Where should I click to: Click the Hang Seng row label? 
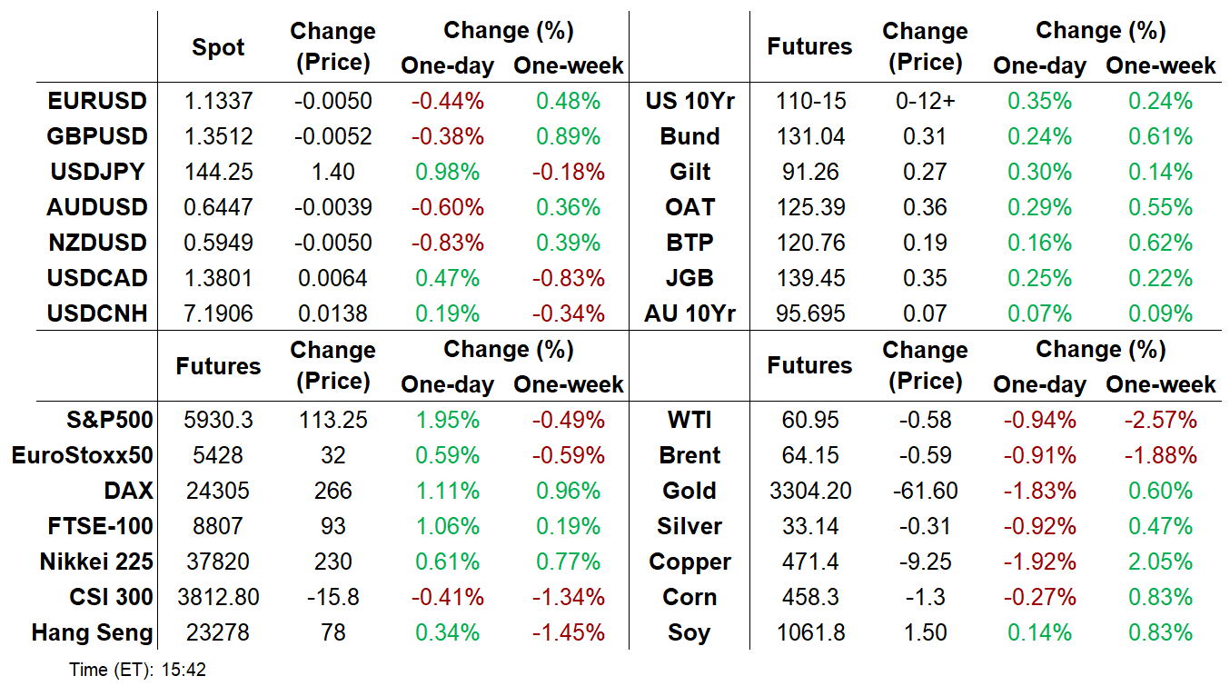click(92, 632)
